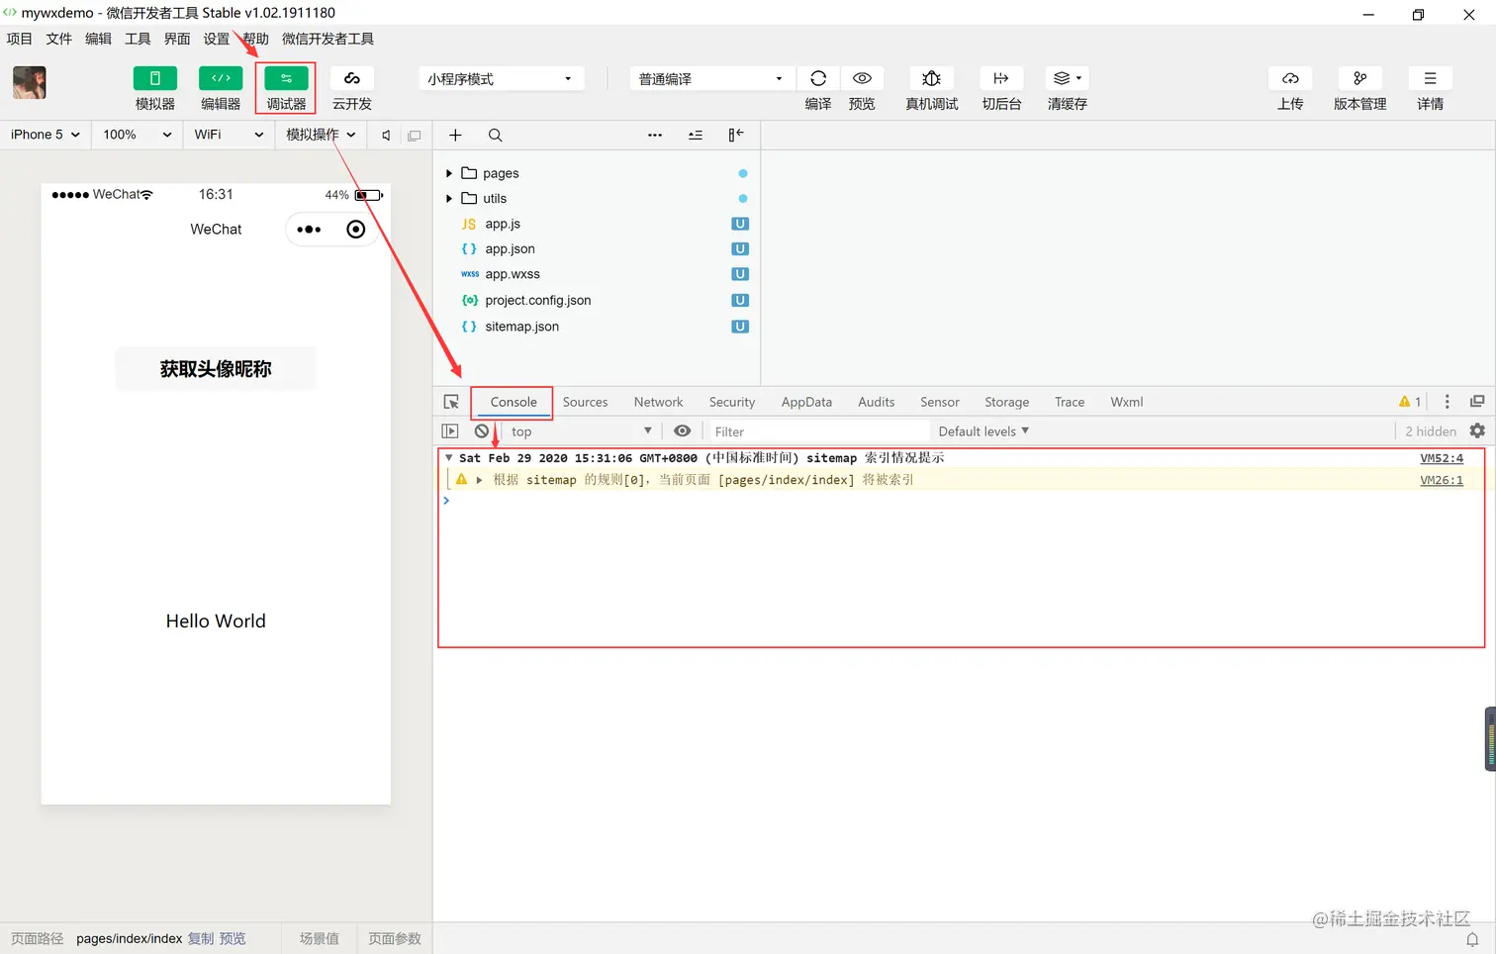Viewport: 1496px width, 954px height.
Task: Open the VM52:4 source link
Action: 1442,458
